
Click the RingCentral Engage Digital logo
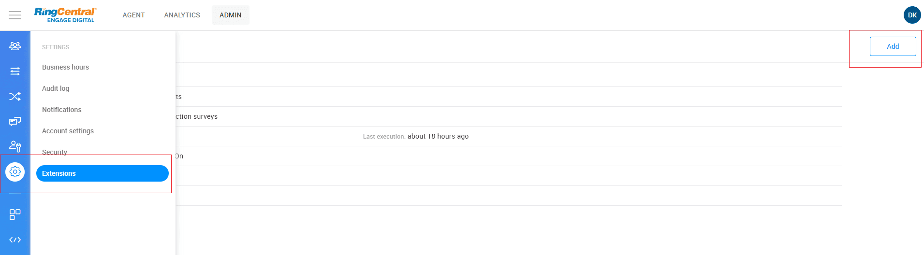click(65, 15)
